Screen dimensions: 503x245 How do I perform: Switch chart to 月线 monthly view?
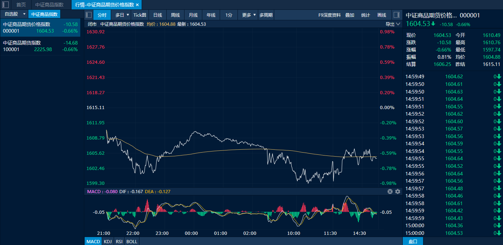pyautogui.click(x=193, y=15)
